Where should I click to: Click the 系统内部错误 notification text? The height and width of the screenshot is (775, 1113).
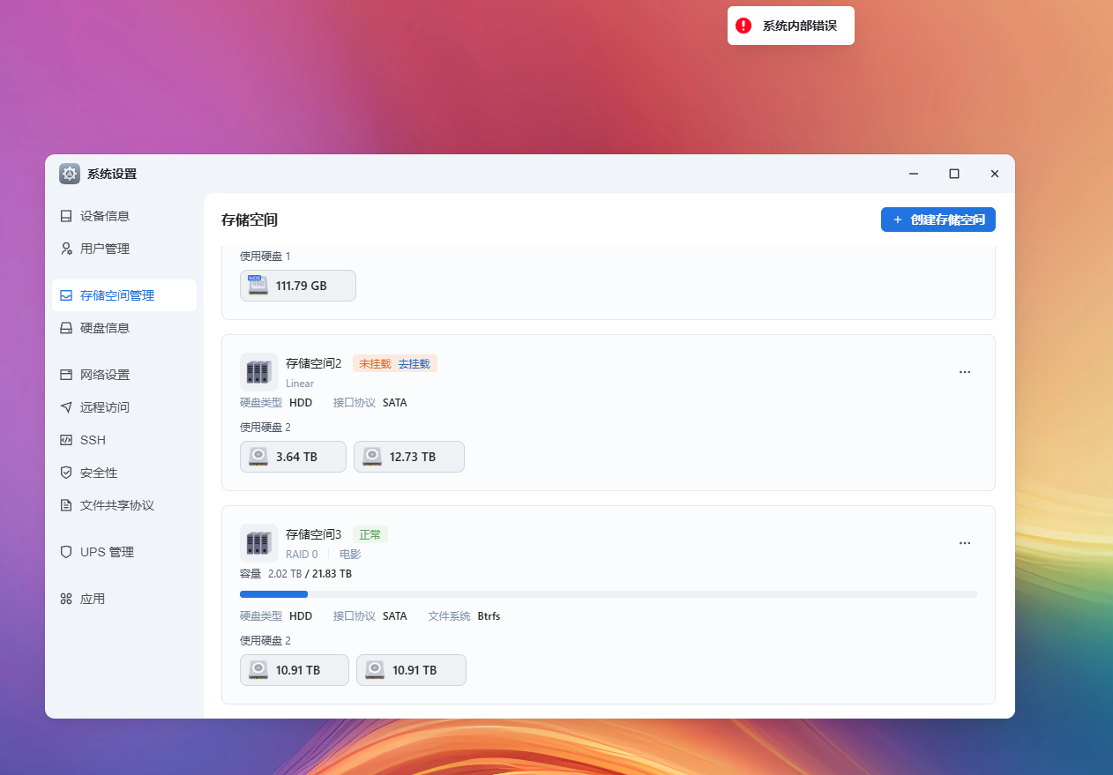[x=800, y=26]
